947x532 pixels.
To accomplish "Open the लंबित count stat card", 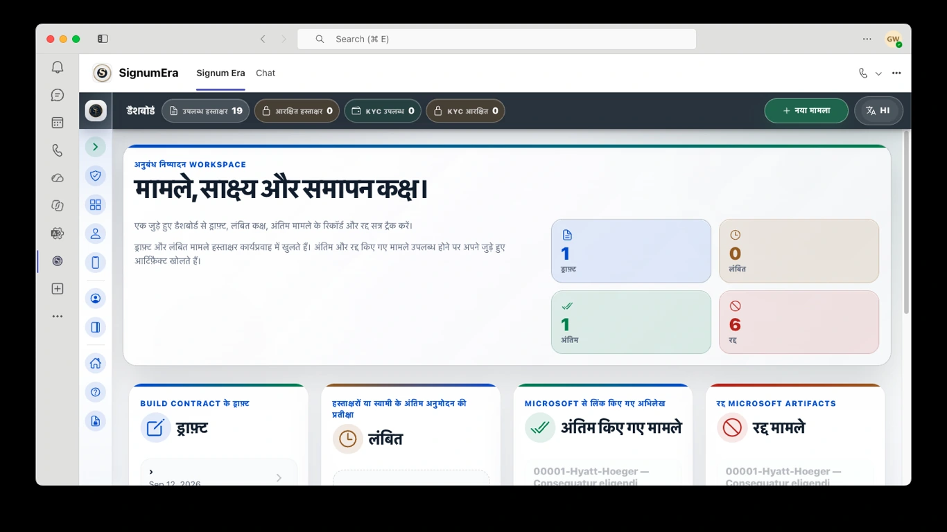I will [799, 251].
